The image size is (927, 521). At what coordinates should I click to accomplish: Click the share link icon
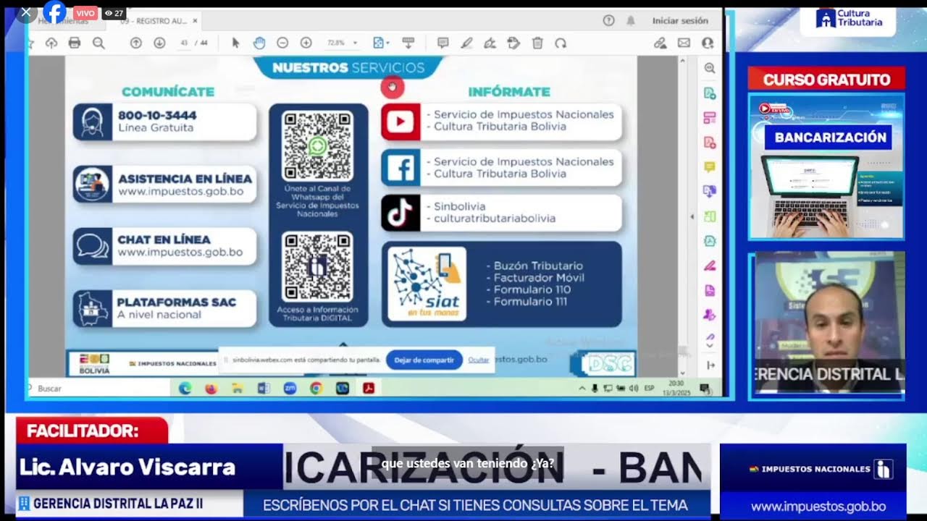tap(660, 43)
